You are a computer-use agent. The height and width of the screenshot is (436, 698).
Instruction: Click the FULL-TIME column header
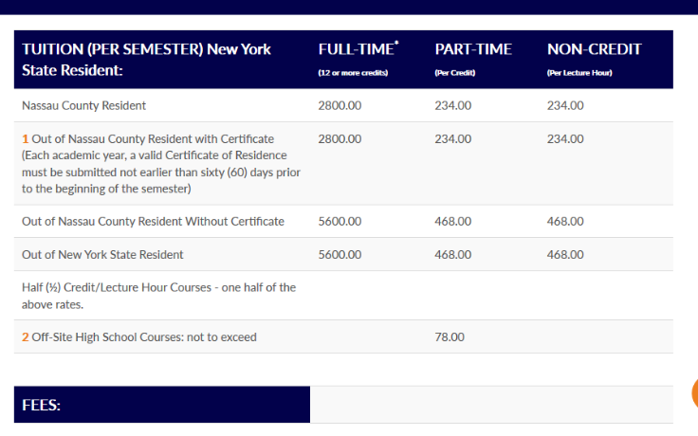(358, 49)
